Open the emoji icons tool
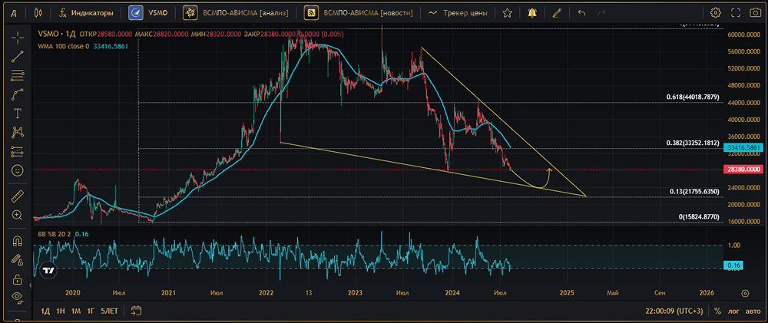 (18, 171)
